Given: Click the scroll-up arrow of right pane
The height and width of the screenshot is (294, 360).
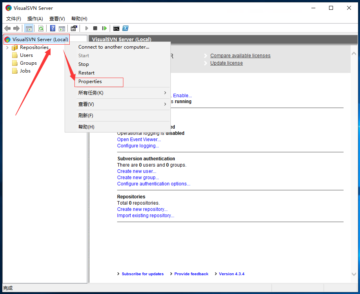Looking at the screenshot, I should tap(354, 54).
